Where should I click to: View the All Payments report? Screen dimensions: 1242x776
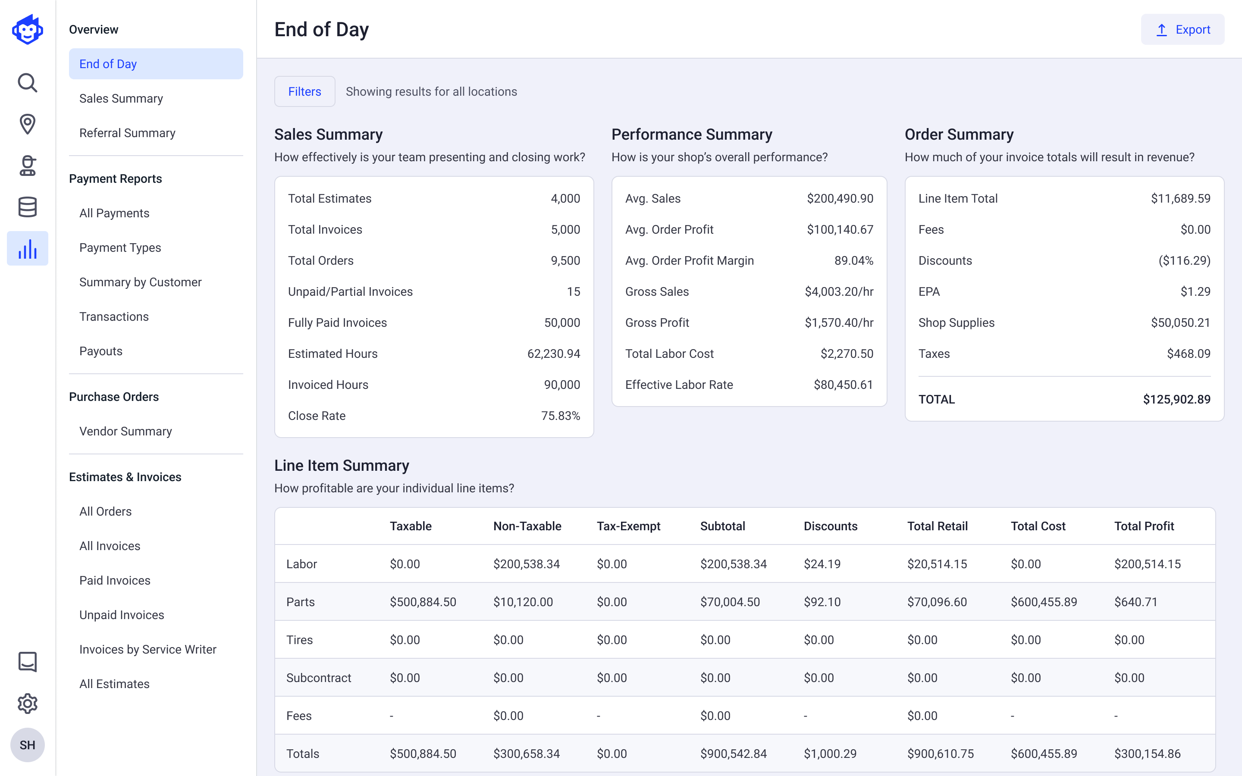[x=114, y=213]
